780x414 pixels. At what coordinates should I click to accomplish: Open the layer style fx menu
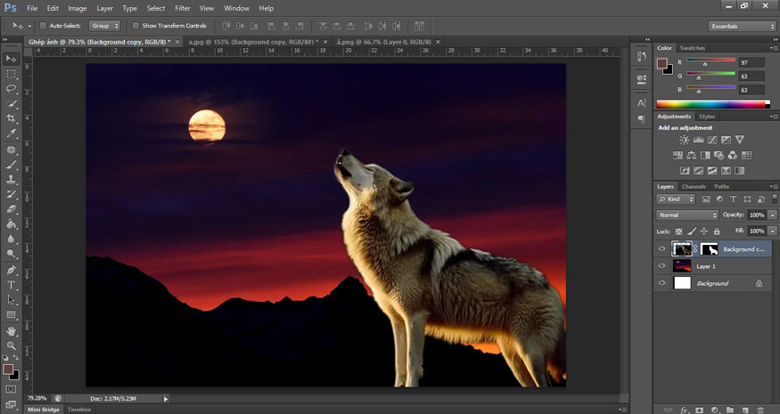(684, 410)
